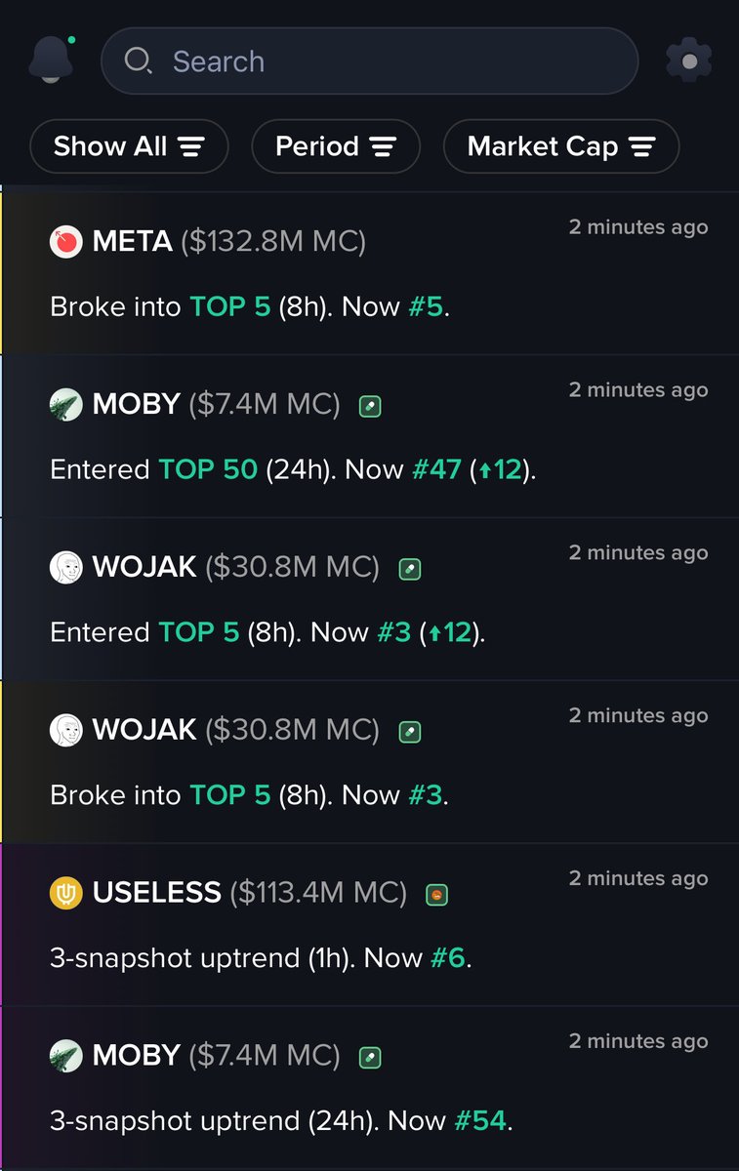Open the Market Cap filter dropdown
Viewport: 739px width, 1171px height.
(x=561, y=146)
